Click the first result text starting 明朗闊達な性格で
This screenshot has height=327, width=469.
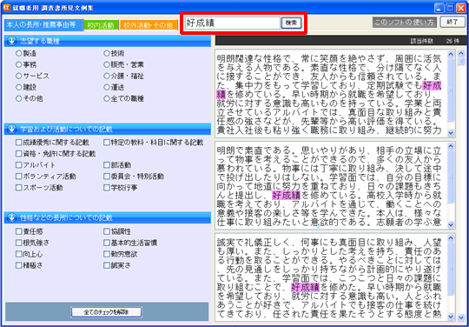tap(332, 94)
